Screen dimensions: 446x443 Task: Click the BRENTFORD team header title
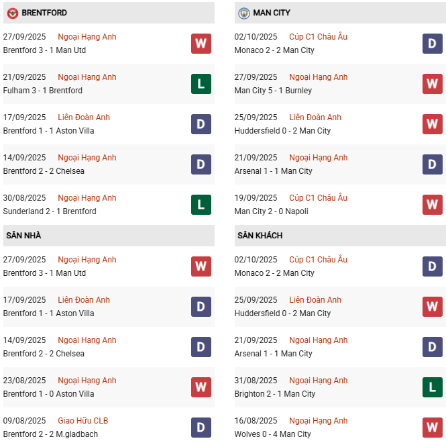point(44,13)
